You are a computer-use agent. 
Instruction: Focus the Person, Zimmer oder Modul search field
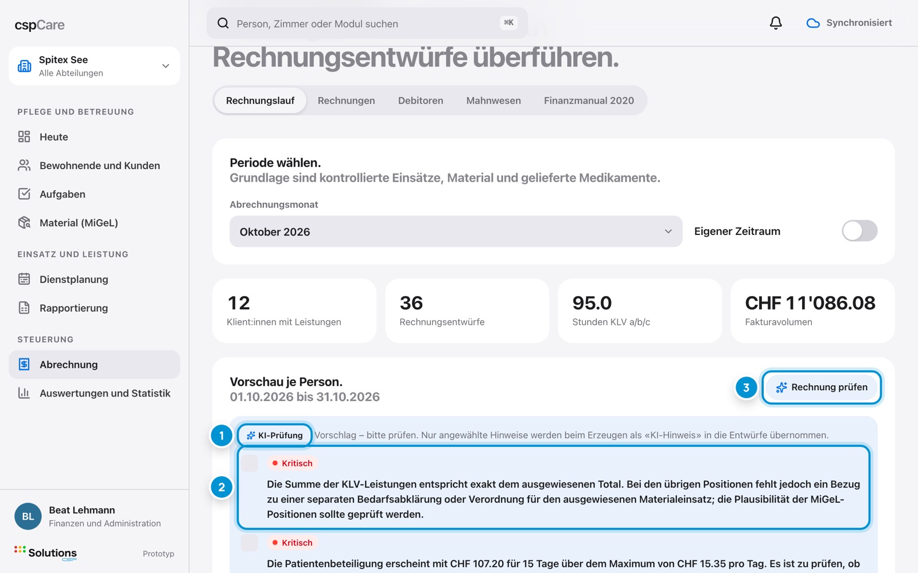tap(367, 23)
